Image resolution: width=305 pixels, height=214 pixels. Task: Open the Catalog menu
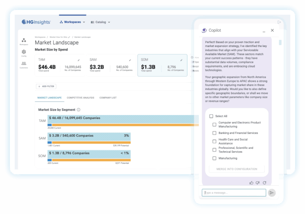click(100, 22)
